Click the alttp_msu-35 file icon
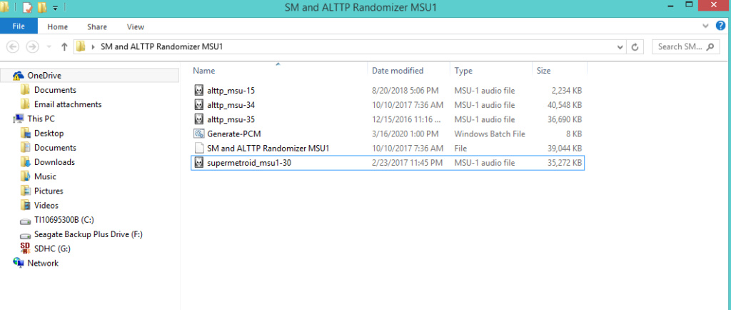 pyautogui.click(x=199, y=119)
